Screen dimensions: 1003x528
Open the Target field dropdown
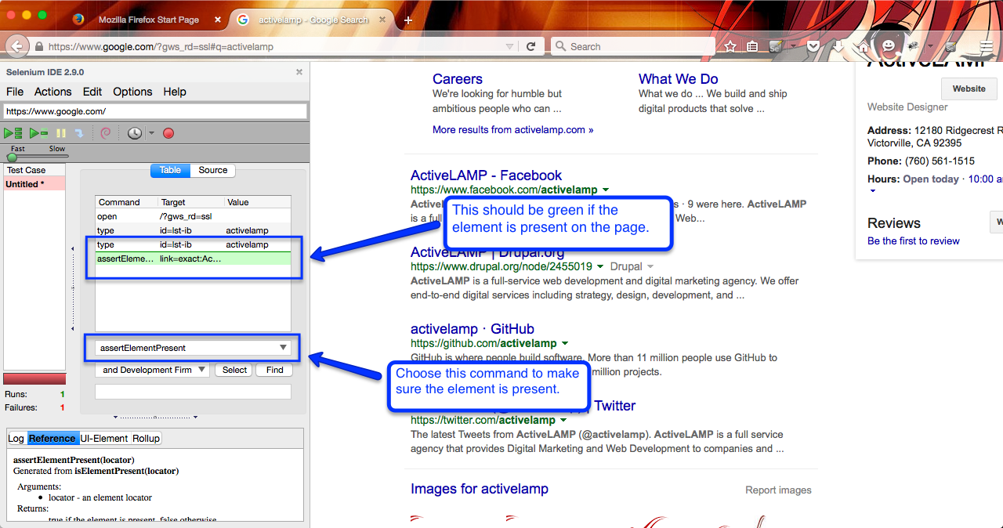[x=201, y=370]
